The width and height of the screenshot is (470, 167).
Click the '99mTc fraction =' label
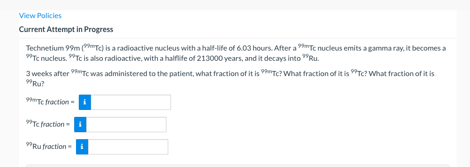click(51, 102)
